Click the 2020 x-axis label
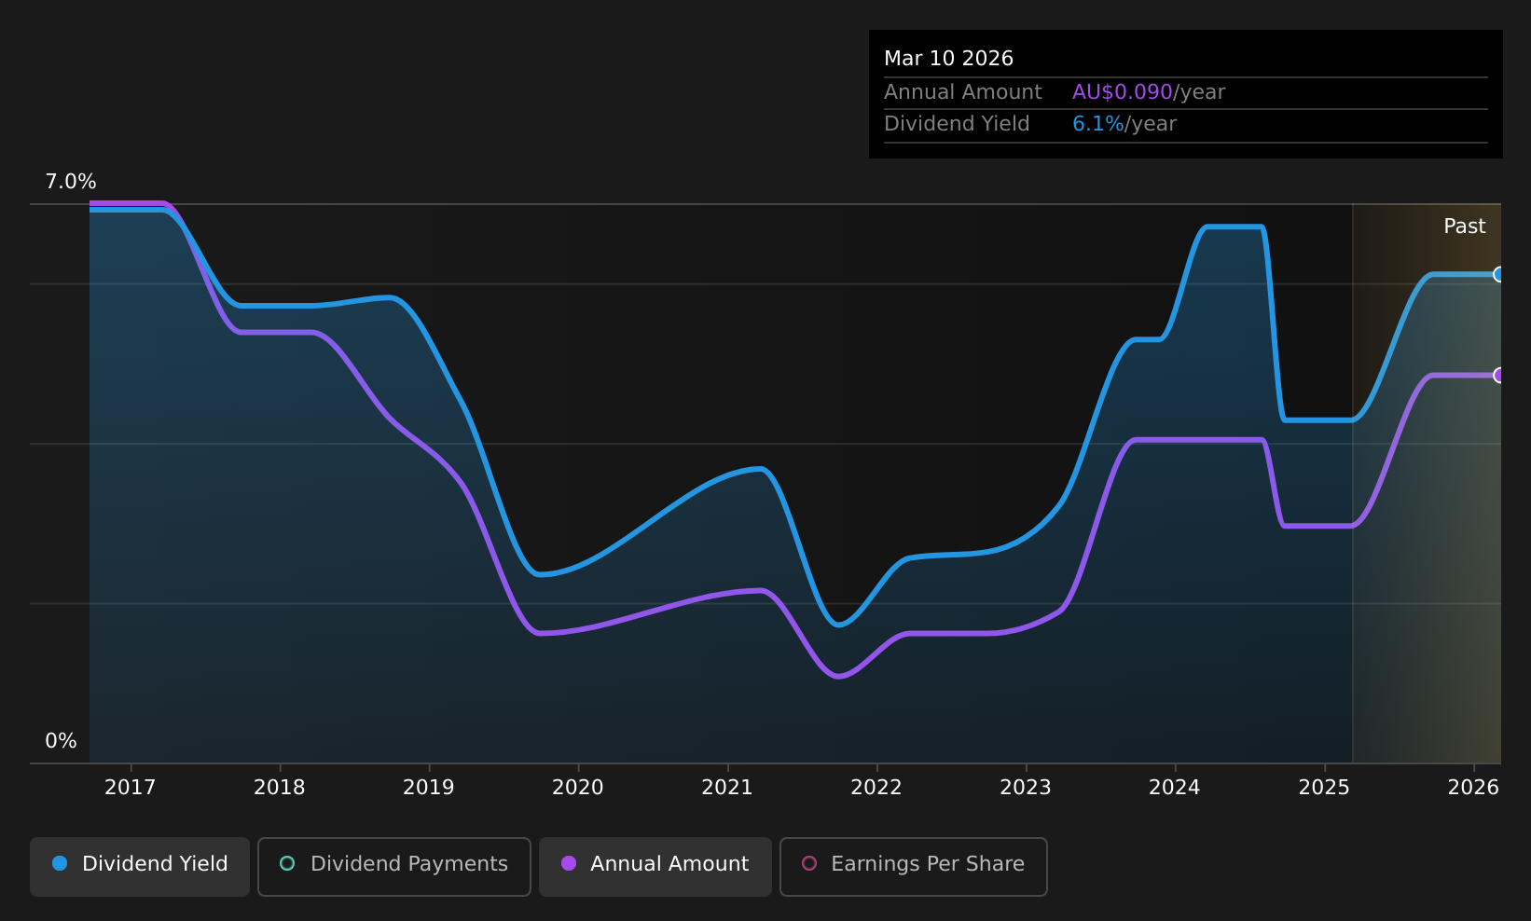 578,788
